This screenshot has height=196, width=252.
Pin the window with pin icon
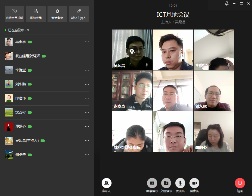(x=227, y=3)
